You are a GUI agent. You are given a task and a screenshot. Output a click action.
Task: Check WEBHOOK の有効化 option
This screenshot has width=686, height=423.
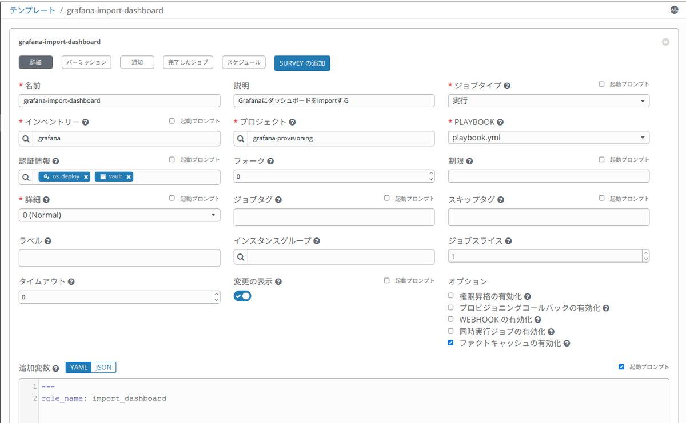[450, 319]
